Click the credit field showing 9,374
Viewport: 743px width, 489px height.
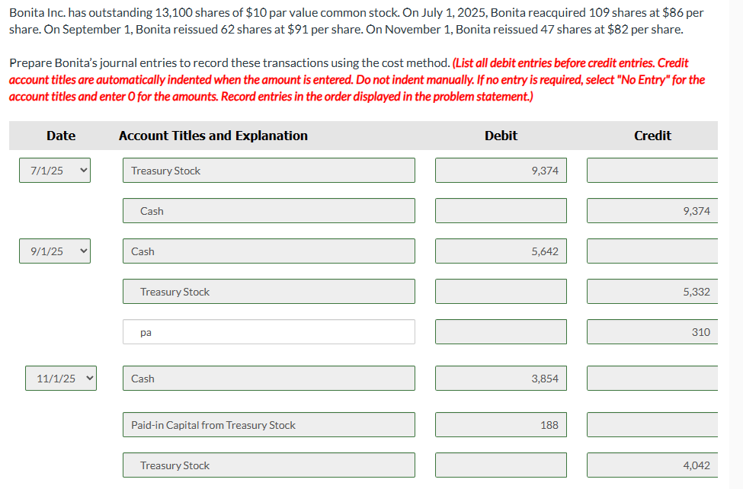tap(652, 210)
